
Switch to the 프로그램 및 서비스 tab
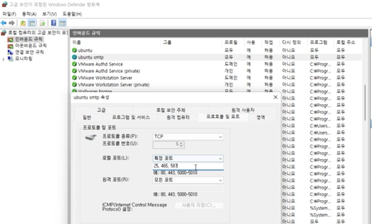pyautogui.click(x=131, y=117)
